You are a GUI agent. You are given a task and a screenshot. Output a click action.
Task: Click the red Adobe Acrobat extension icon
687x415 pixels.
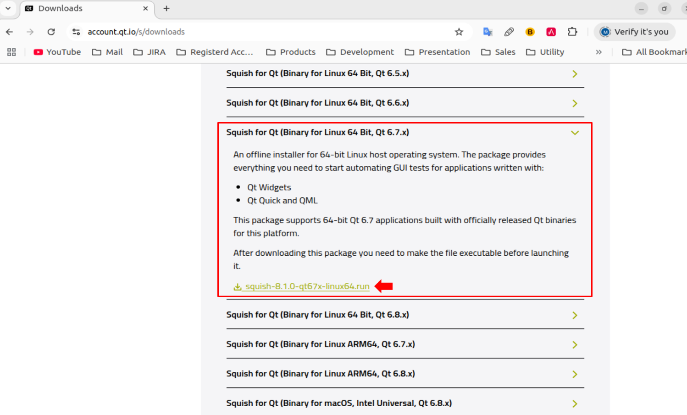551,32
